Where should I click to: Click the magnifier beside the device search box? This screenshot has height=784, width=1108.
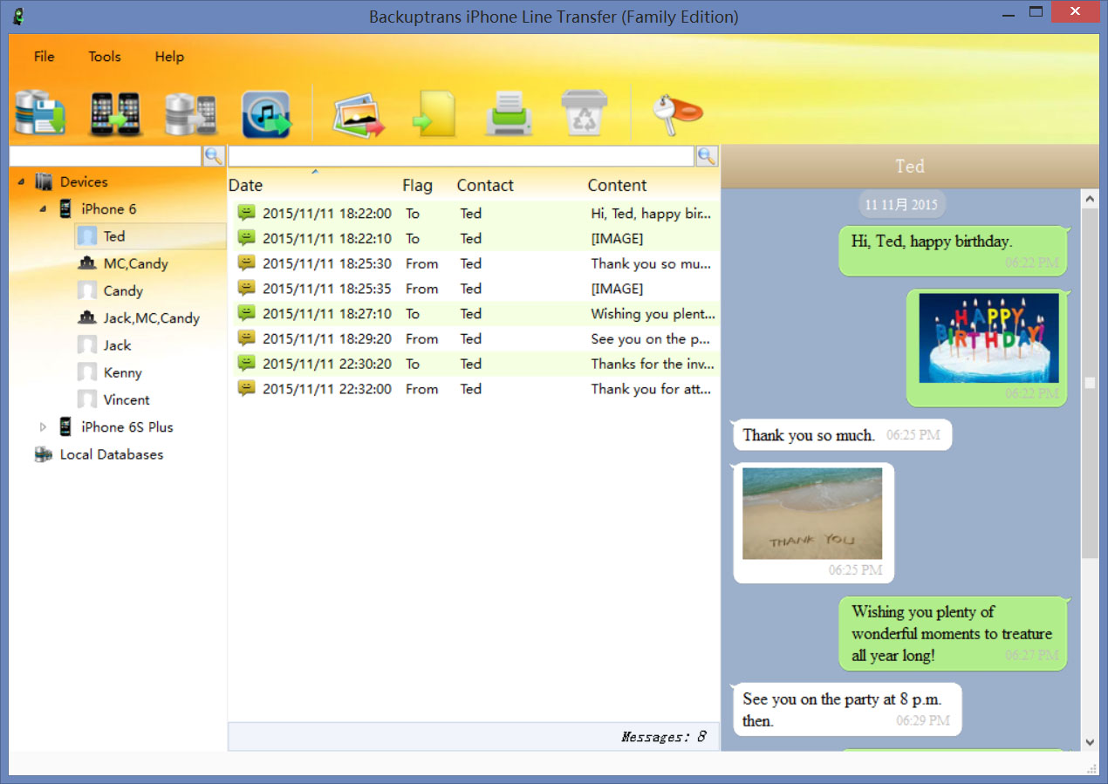tap(214, 156)
